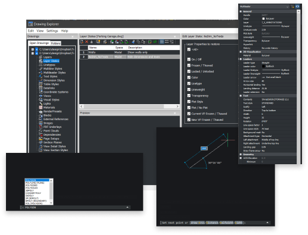
Task: Click the light bulb icon in Layer States toolbar
Action: tap(98, 42)
